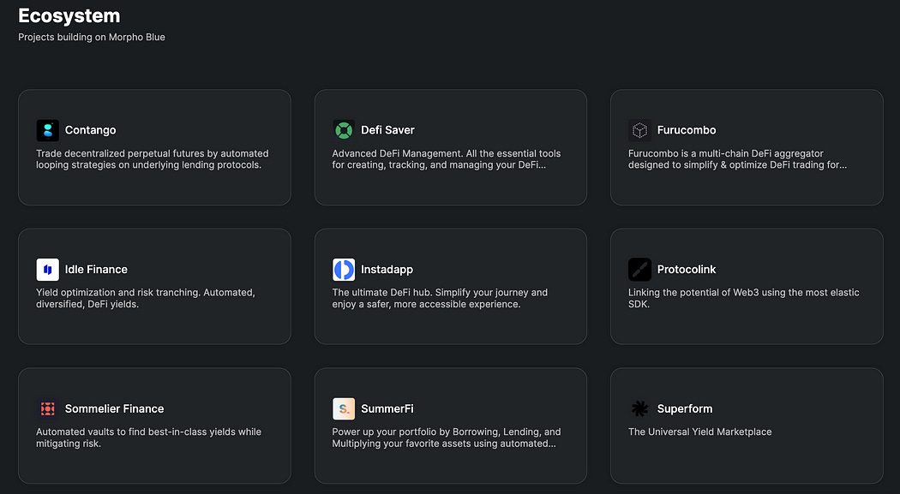Click the Instadapp blue logo icon
This screenshot has height=494, width=900.
(343, 270)
